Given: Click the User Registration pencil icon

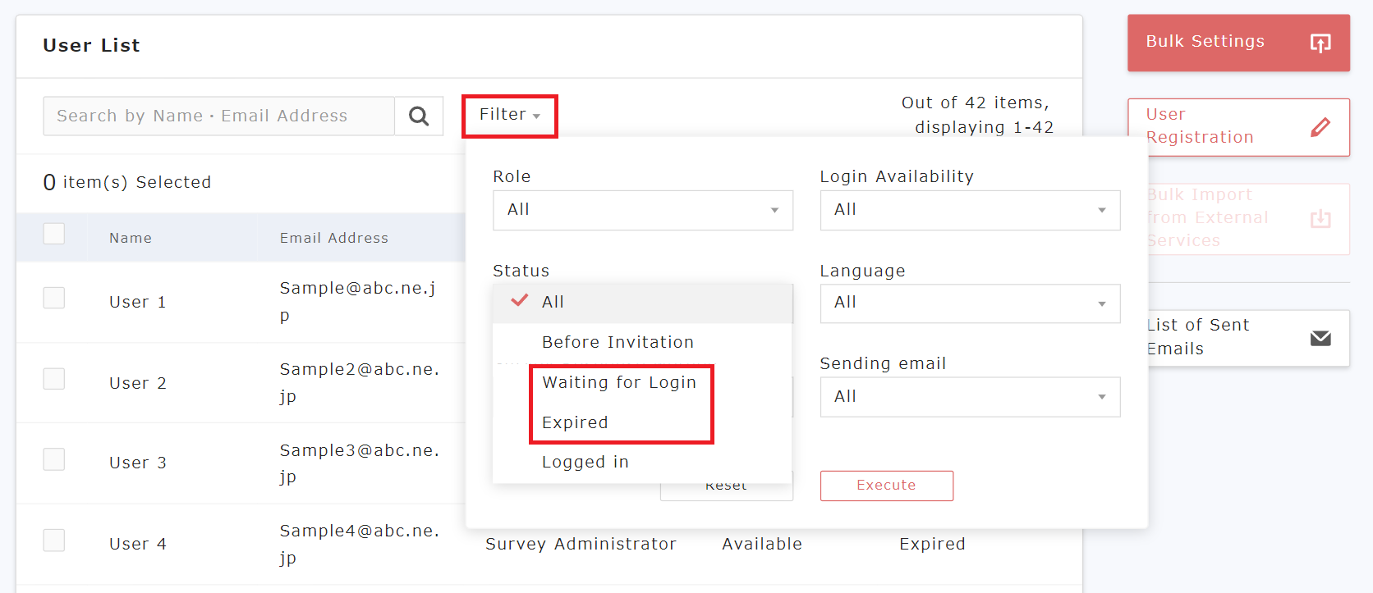Looking at the screenshot, I should [1320, 127].
